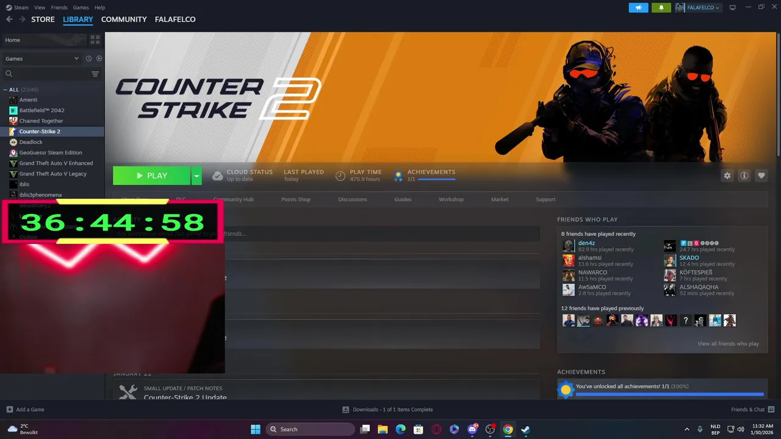The height and width of the screenshot is (439, 781).
Task: Open Play button options dropdown arrow
Action: tap(196, 176)
